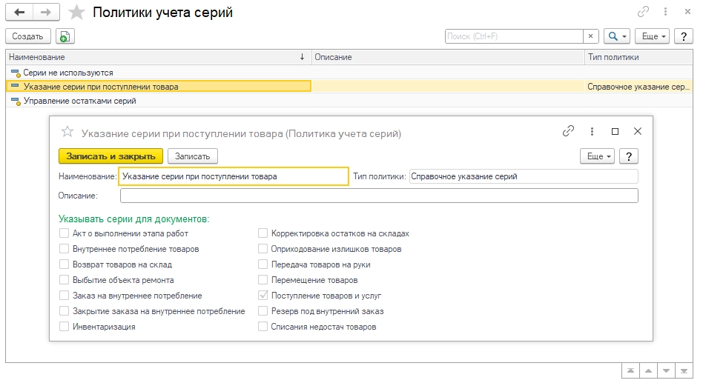Clear the search field with the X icon

(591, 36)
